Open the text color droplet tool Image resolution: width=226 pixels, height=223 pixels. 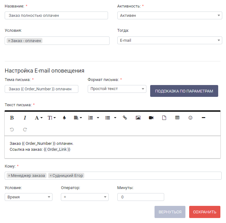coord(64,118)
